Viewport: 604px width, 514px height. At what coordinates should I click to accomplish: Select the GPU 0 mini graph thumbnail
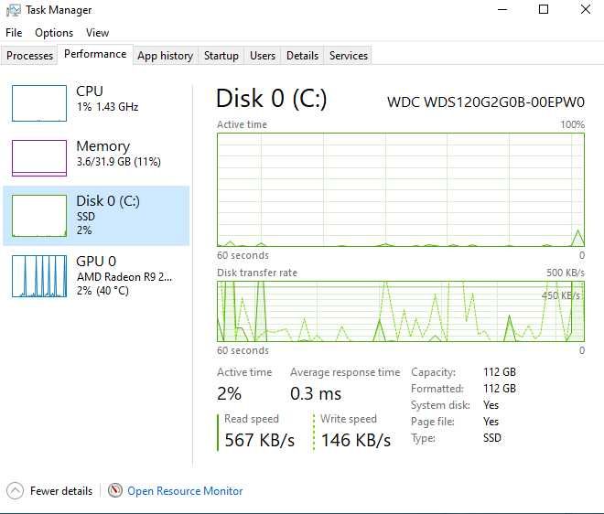pos(38,276)
